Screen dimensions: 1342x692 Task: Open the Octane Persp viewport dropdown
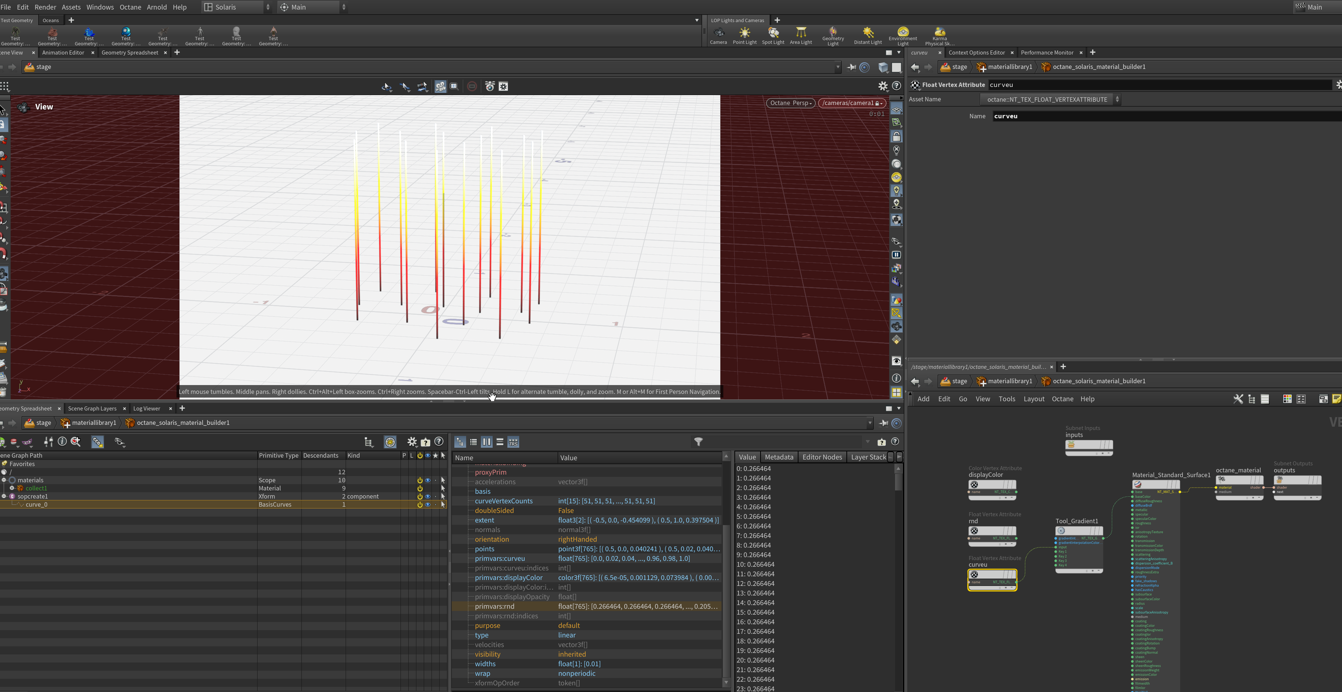point(790,103)
